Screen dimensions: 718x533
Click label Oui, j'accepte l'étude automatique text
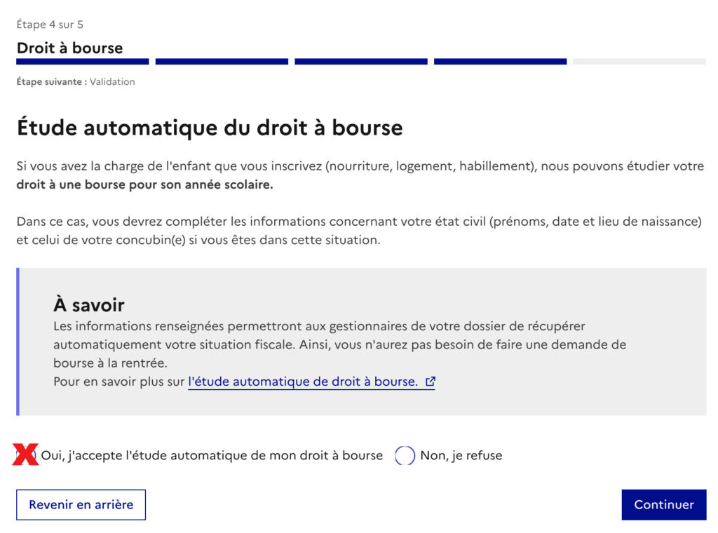click(212, 456)
